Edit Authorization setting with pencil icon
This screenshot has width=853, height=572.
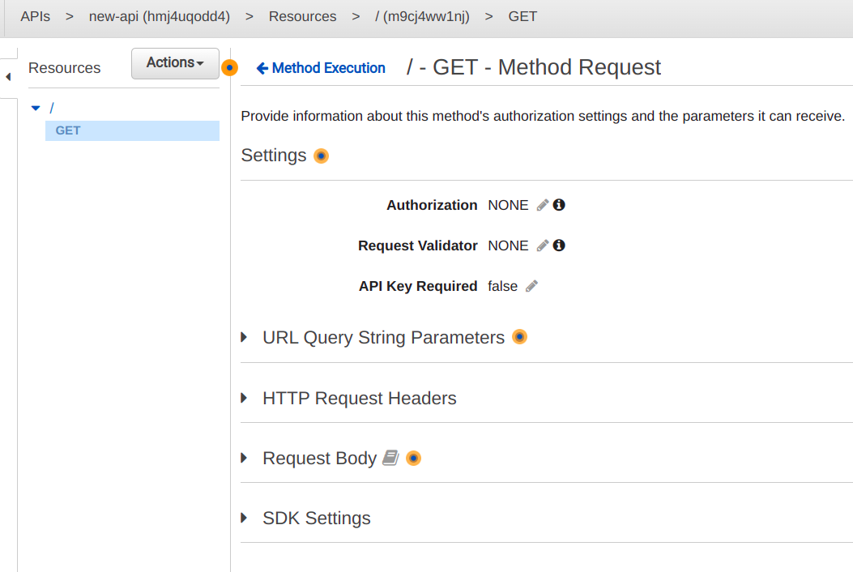543,205
